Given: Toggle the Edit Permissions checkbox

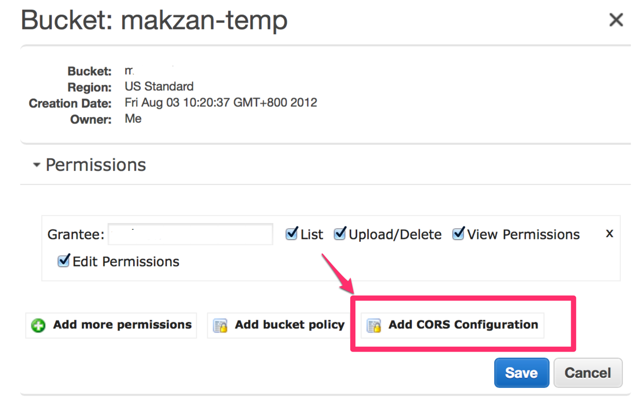Looking at the screenshot, I should pyautogui.click(x=63, y=261).
